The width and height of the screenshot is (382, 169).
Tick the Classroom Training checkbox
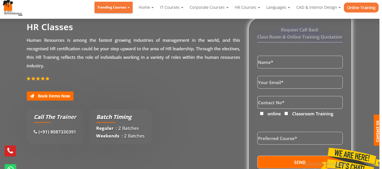[x=286, y=114]
